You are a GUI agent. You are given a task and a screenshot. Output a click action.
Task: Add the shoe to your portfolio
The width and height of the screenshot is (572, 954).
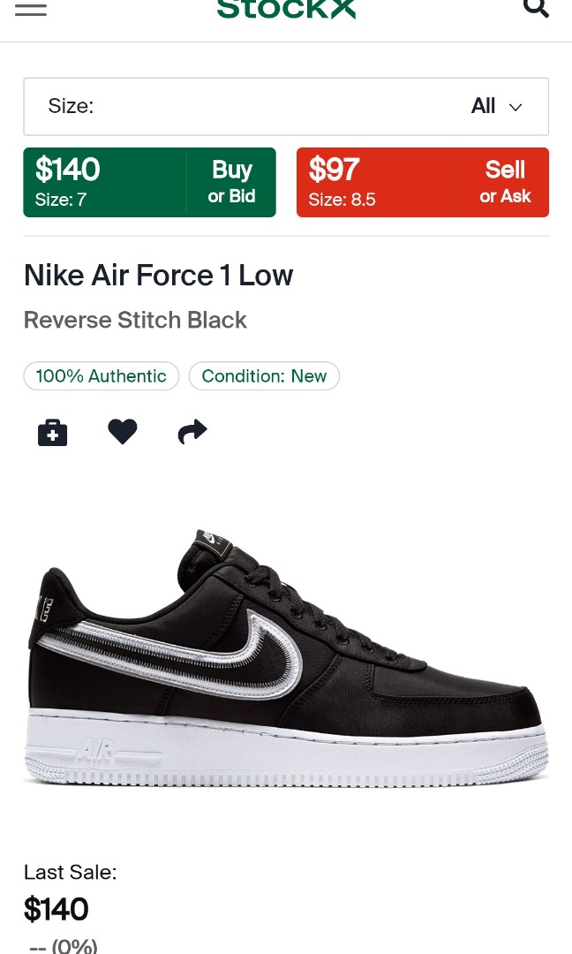click(x=52, y=432)
